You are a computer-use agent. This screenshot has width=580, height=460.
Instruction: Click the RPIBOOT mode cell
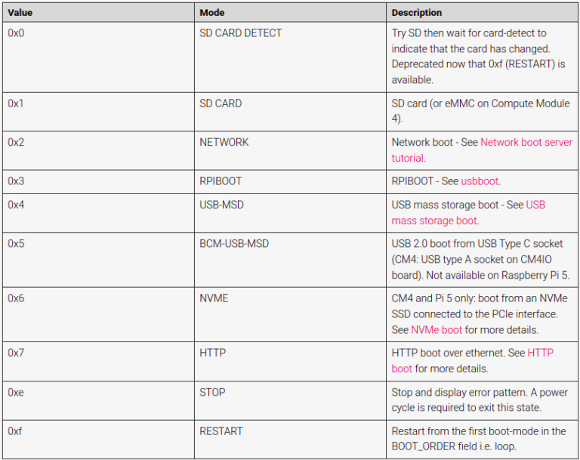click(x=221, y=181)
